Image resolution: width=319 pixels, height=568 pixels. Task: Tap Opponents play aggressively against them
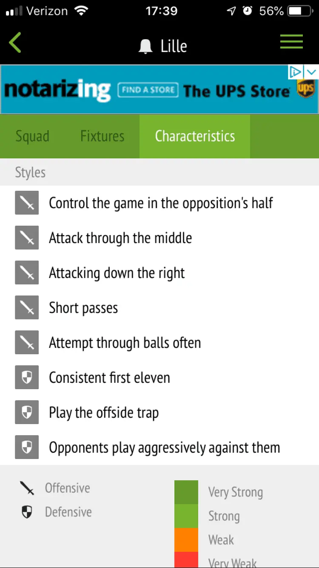[164, 448]
